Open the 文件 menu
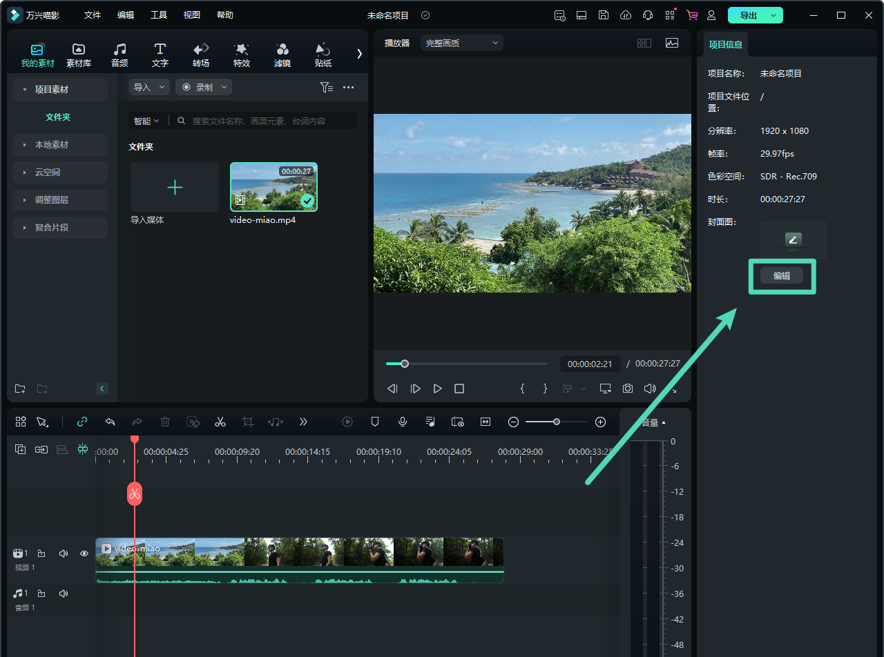Image resolution: width=884 pixels, height=657 pixels. pyautogui.click(x=93, y=15)
